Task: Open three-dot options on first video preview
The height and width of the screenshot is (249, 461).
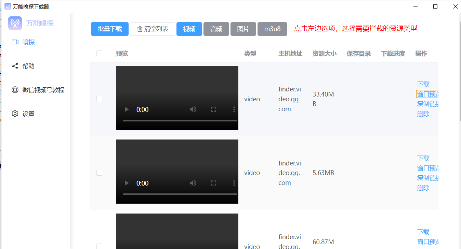Action: [234, 109]
